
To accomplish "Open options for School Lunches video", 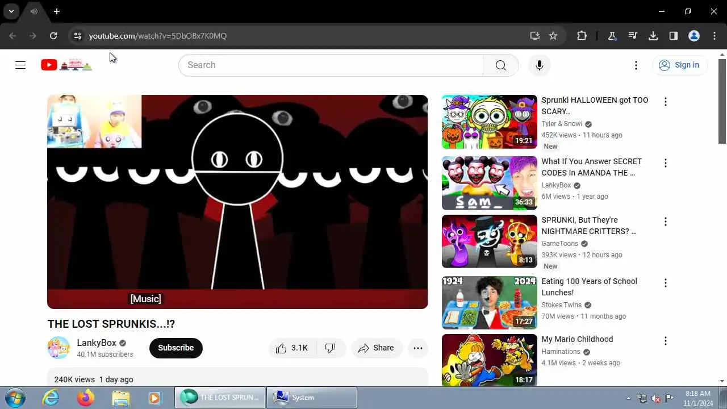I will 666,283.
